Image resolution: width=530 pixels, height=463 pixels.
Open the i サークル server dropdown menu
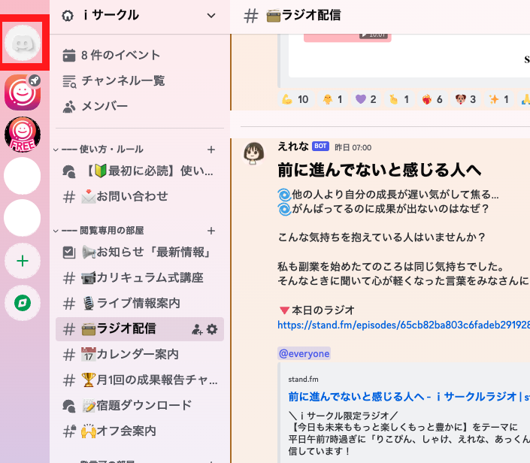[211, 16]
